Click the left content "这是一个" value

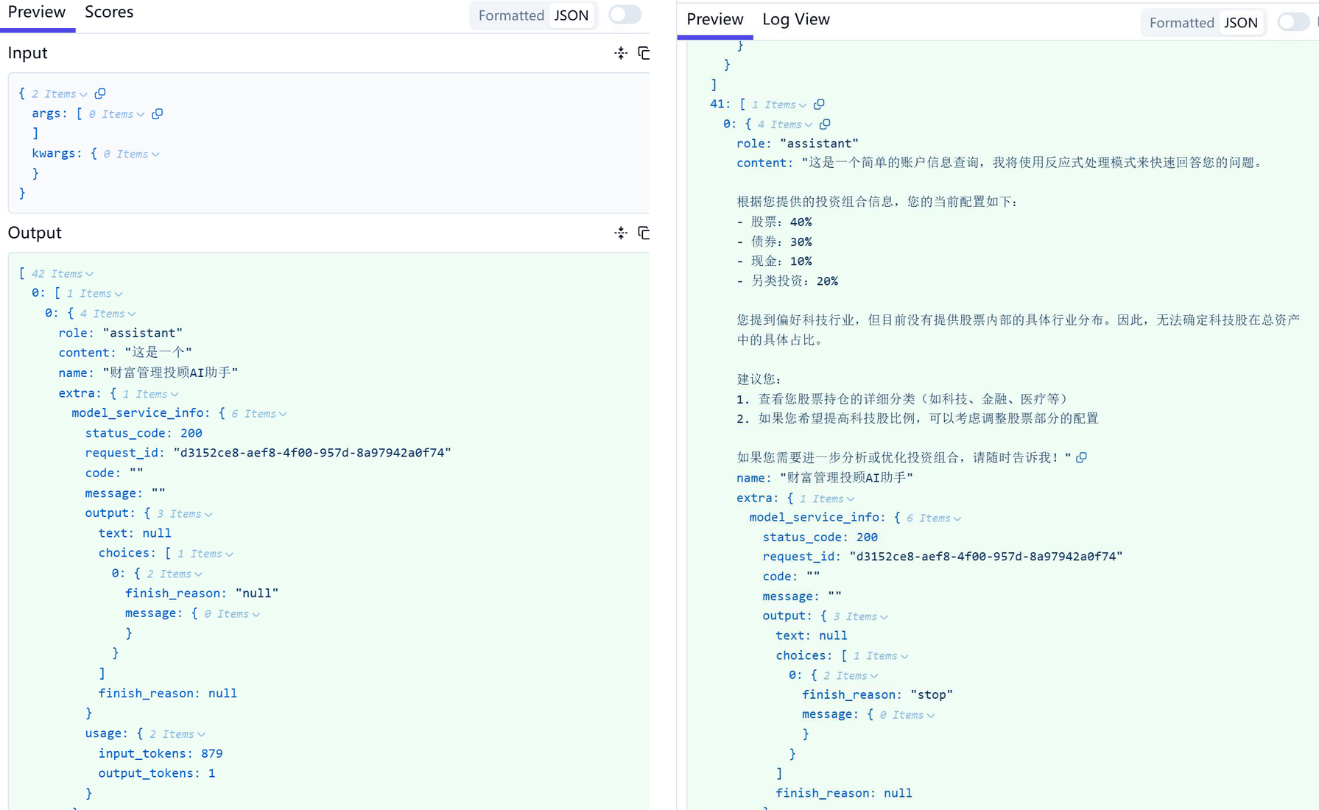click(x=158, y=353)
